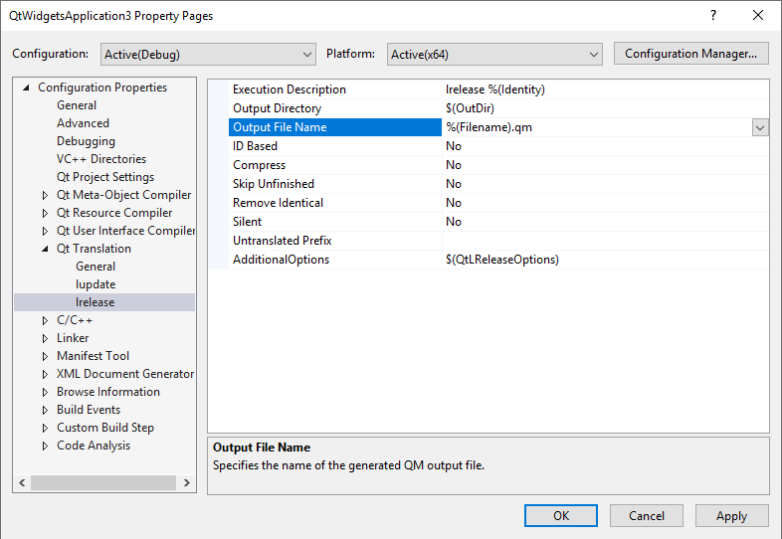This screenshot has height=539, width=782.
Task: Edit the %(Filename).qm value field
Action: [x=597, y=127]
